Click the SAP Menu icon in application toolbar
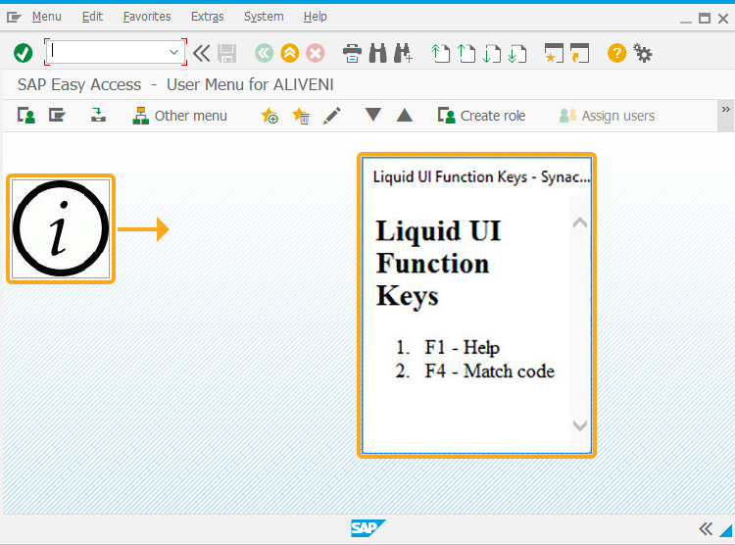735x545 pixels. tap(57, 116)
